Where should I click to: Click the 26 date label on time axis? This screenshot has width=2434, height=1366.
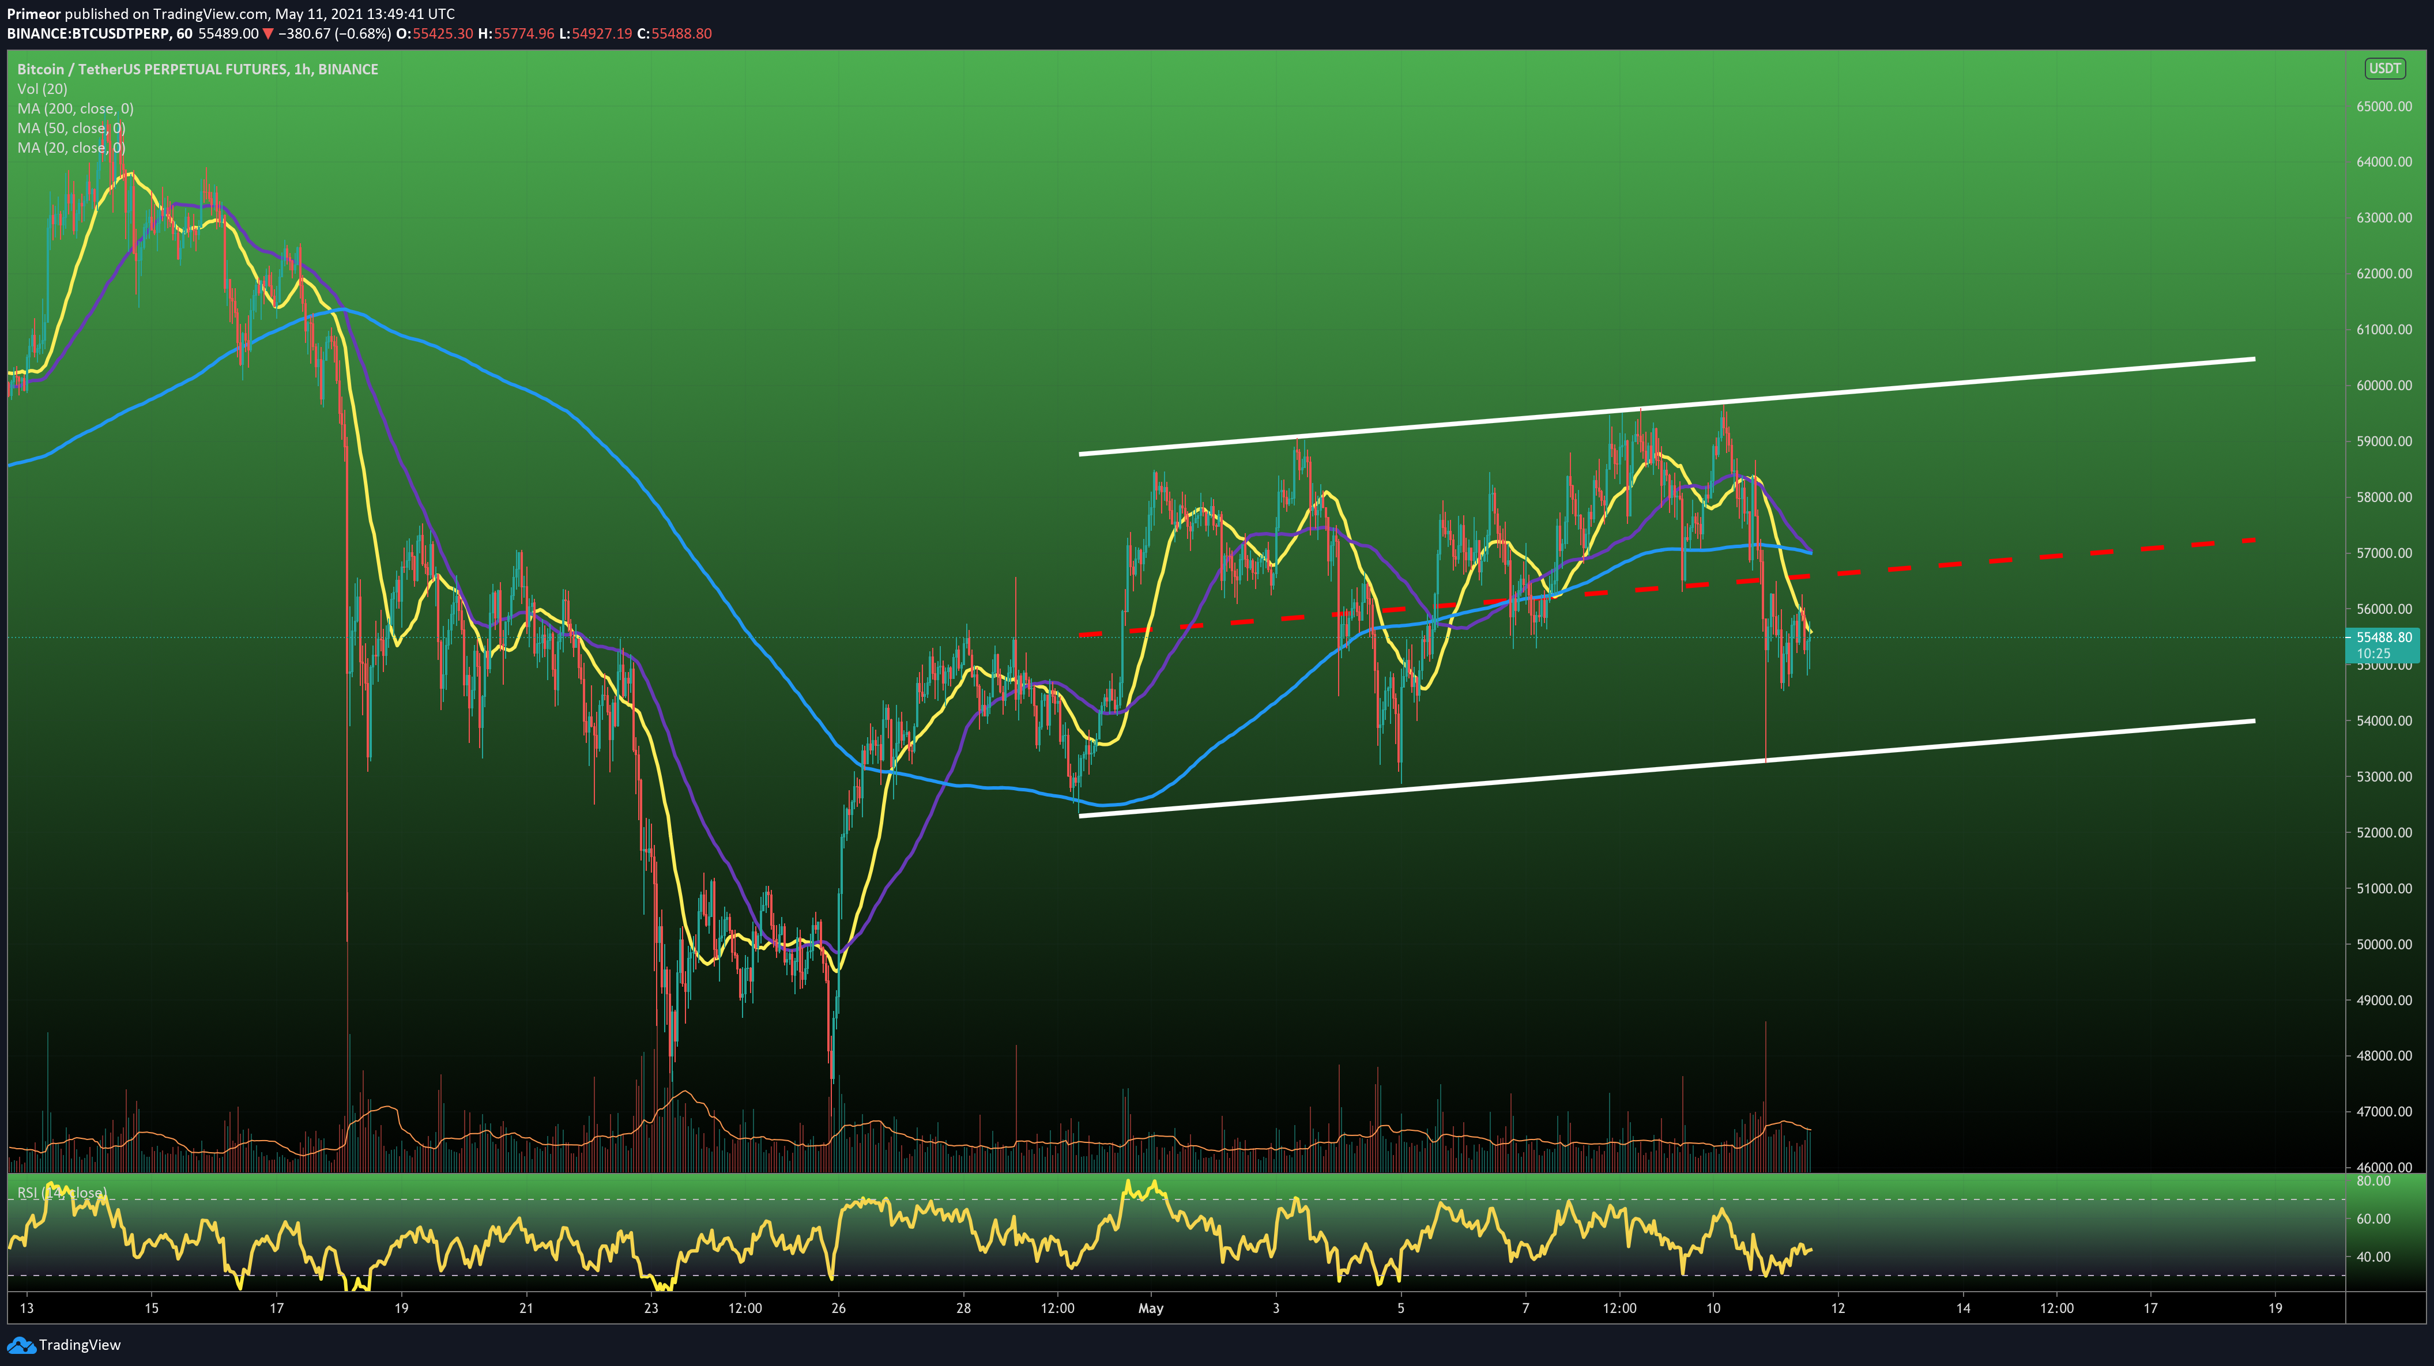[838, 1310]
